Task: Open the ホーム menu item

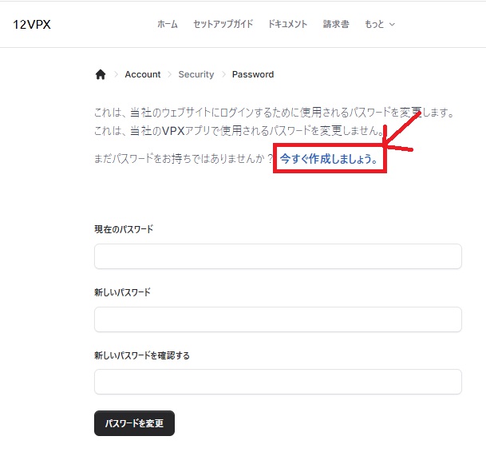Action: 168,24
